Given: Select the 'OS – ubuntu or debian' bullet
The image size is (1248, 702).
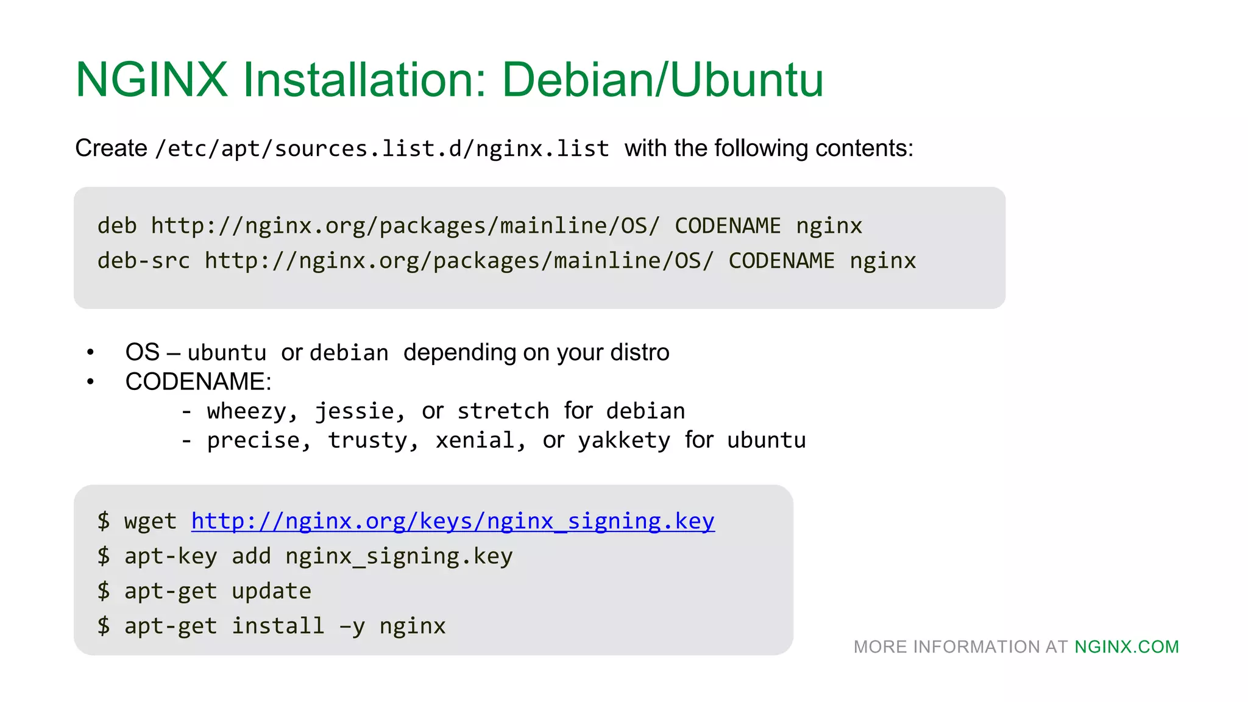Looking at the screenshot, I should tap(397, 352).
